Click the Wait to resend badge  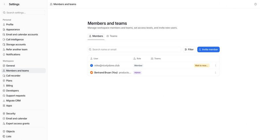click(x=202, y=66)
